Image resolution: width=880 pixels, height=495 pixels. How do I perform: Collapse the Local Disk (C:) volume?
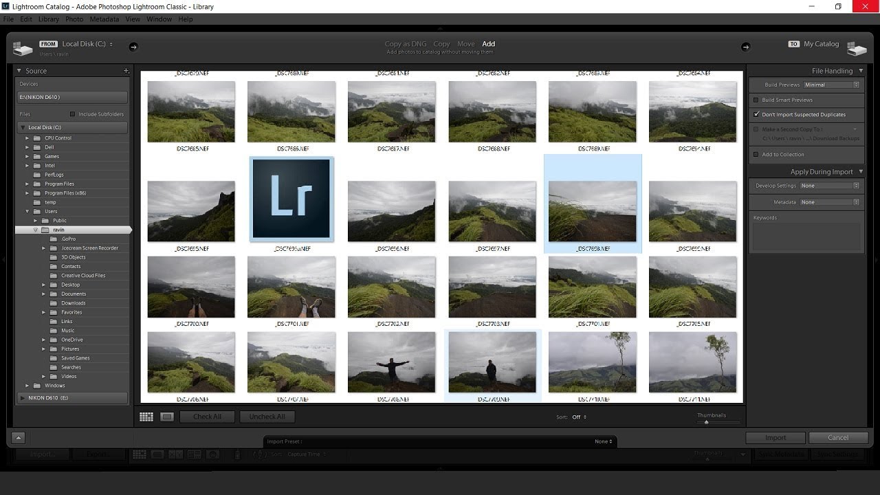click(x=23, y=127)
